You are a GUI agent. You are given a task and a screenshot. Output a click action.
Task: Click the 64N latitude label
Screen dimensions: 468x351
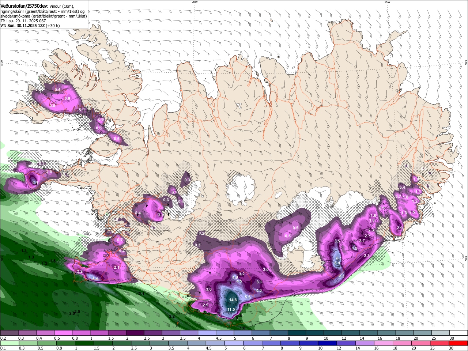(466, 258)
